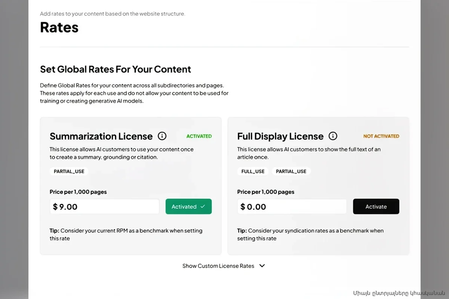449x299 pixels.
Task: Select the Summarization License card title
Action: tap(101, 136)
